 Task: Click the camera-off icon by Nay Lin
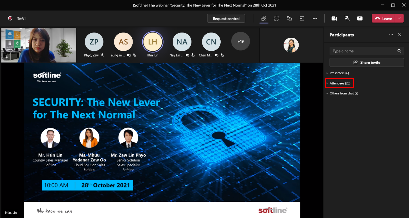point(187,55)
